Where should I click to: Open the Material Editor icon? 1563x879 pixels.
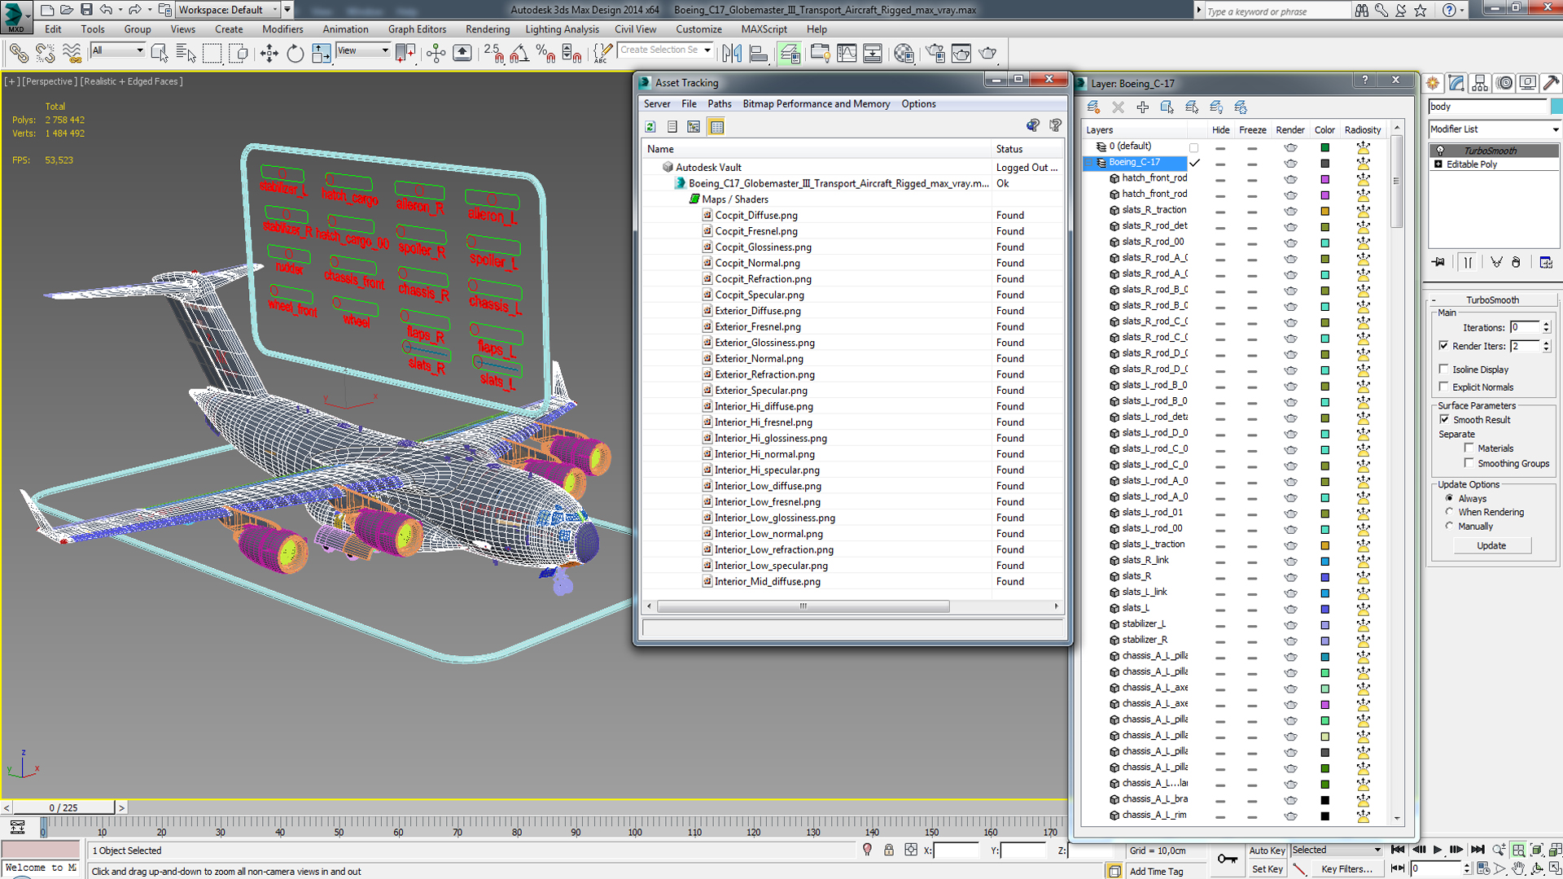click(x=904, y=54)
